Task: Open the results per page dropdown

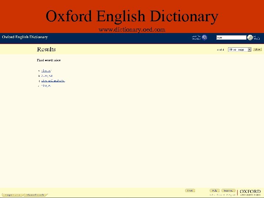Action: click(x=239, y=49)
